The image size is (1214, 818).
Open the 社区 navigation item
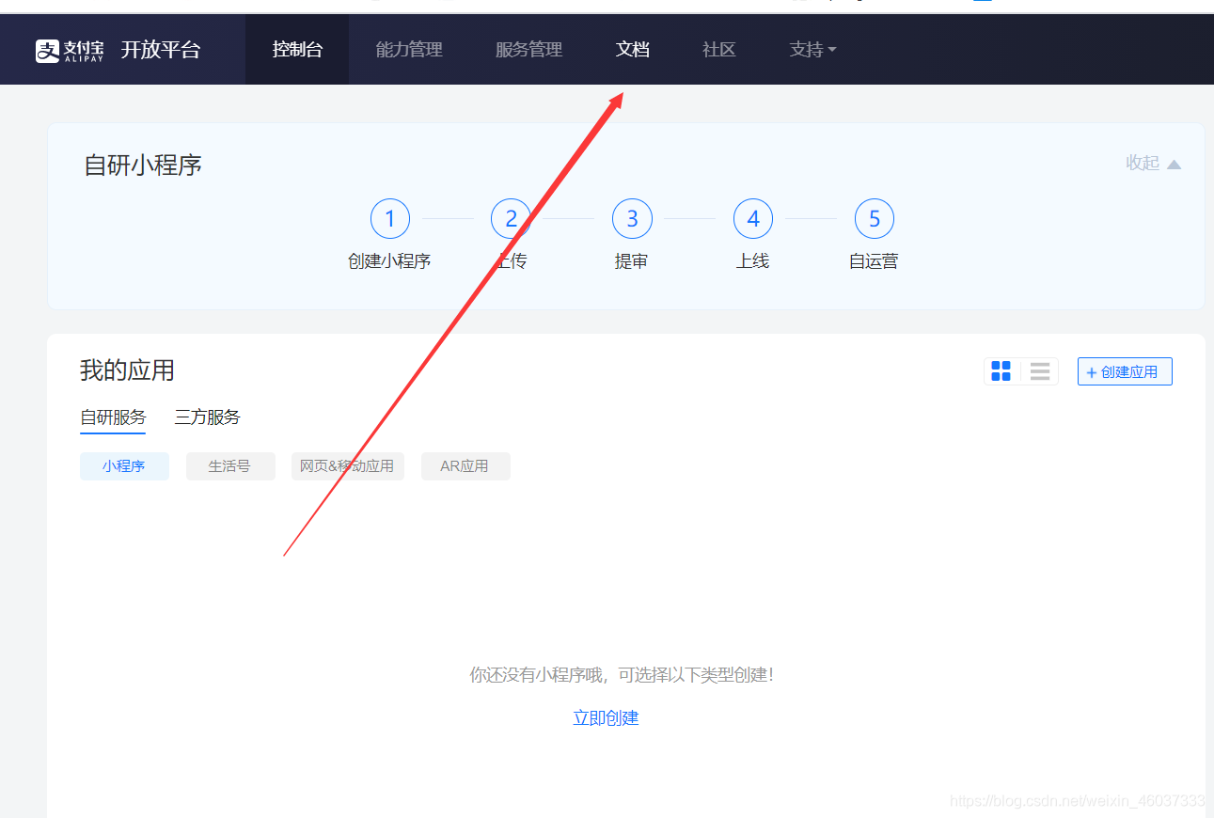(719, 50)
